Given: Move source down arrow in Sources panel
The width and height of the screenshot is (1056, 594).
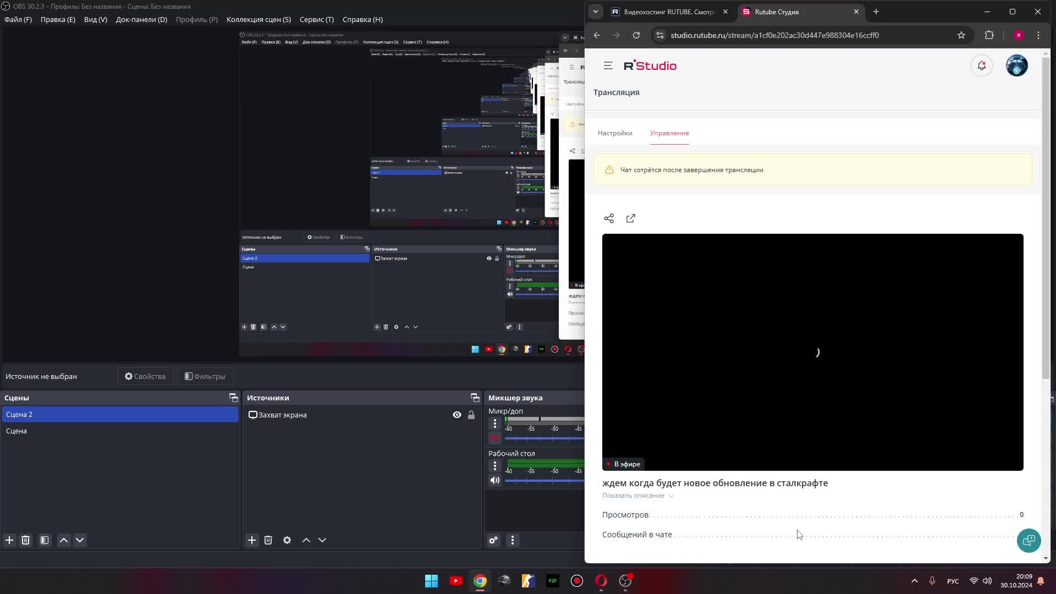Looking at the screenshot, I should [322, 540].
